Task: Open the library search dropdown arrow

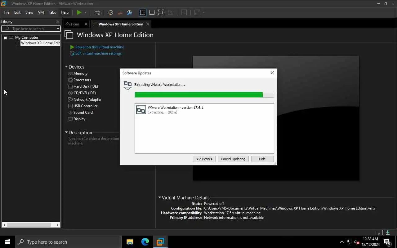Action: [x=58, y=29]
